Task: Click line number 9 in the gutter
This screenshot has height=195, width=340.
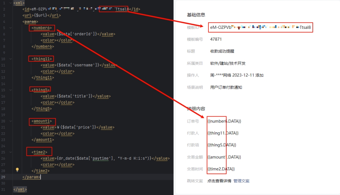Action: (4, 53)
